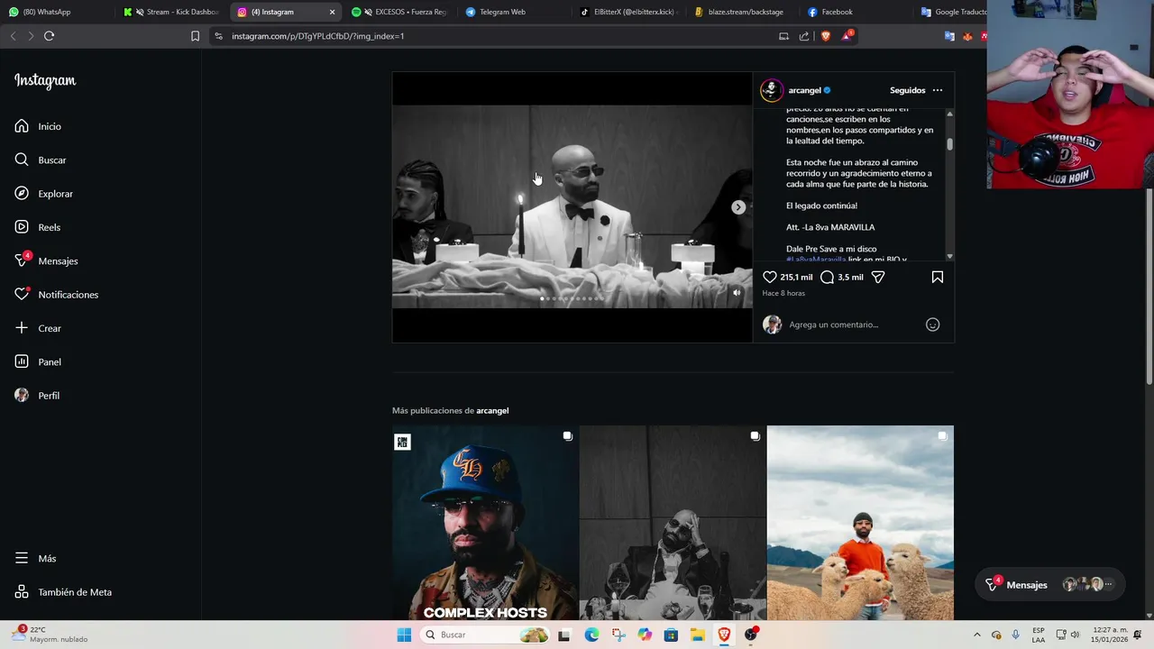Open Notificaciones in the sidebar
The width and height of the screenshot is (1154, 649).
(57, 295)
